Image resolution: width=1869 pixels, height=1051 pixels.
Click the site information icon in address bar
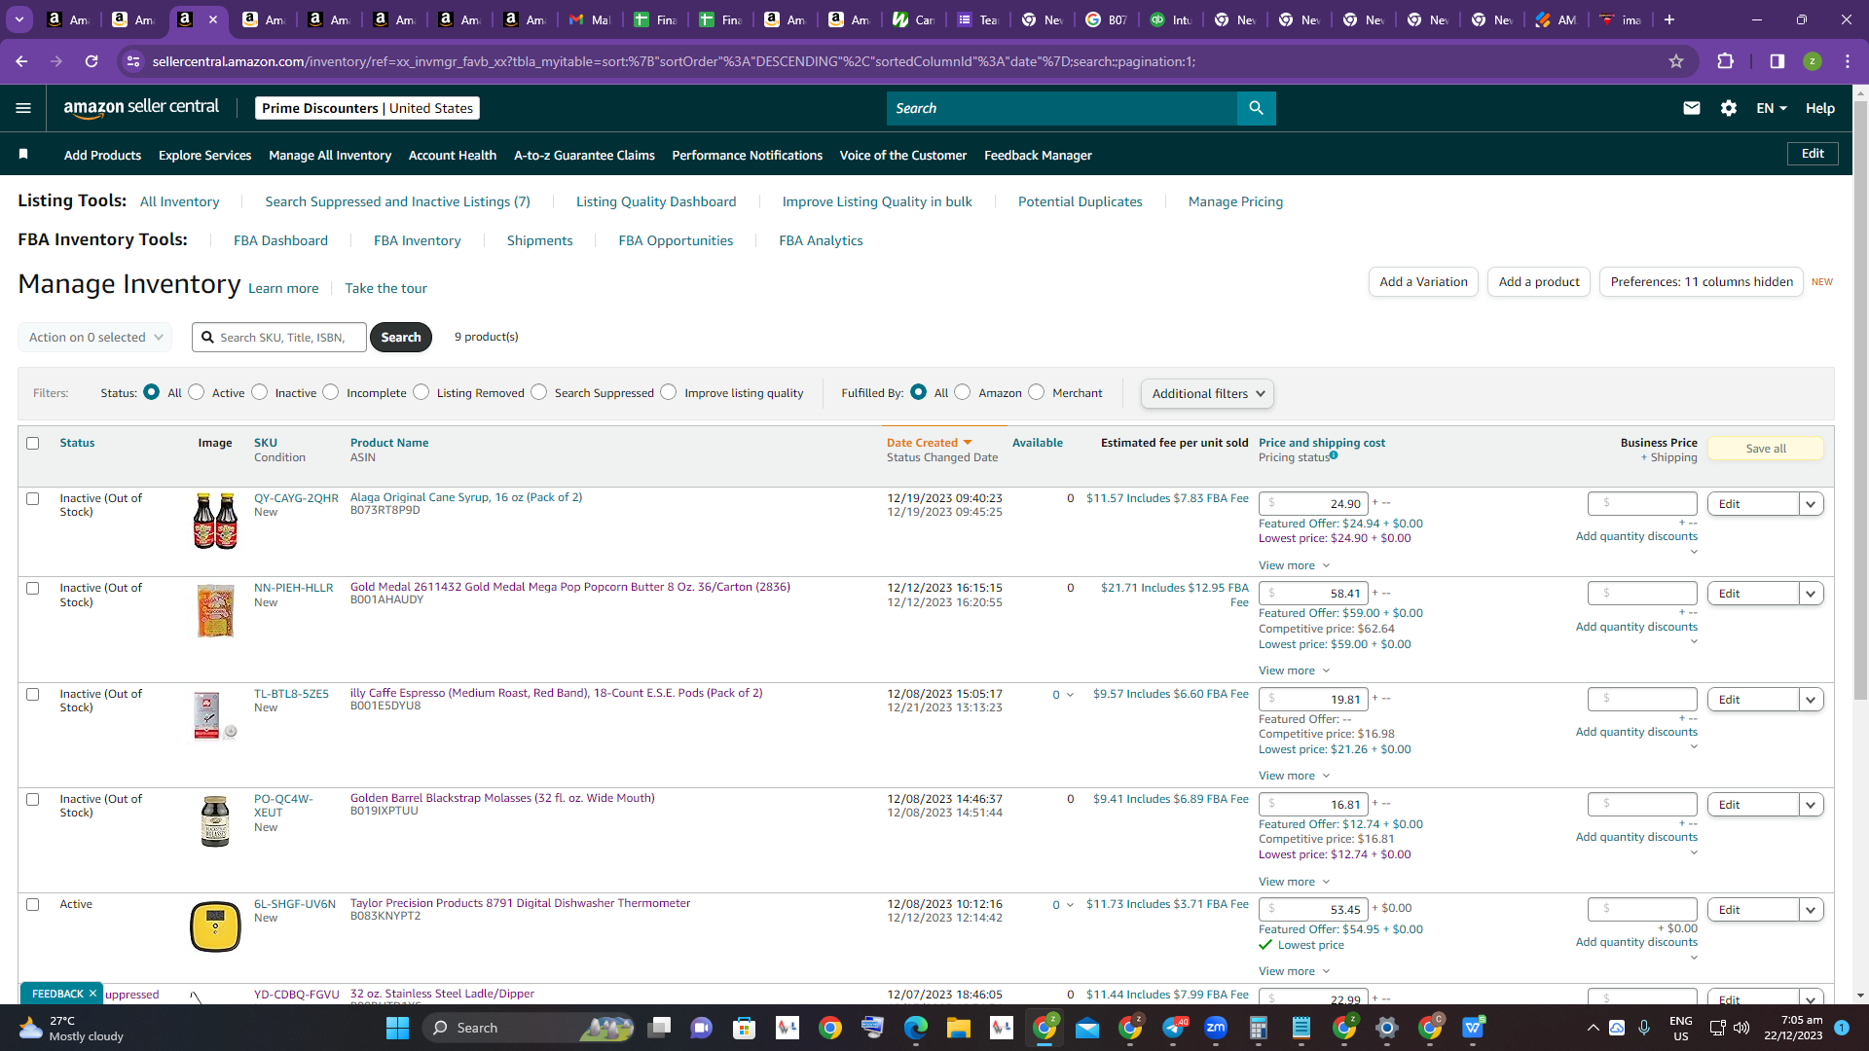[133, 61]
